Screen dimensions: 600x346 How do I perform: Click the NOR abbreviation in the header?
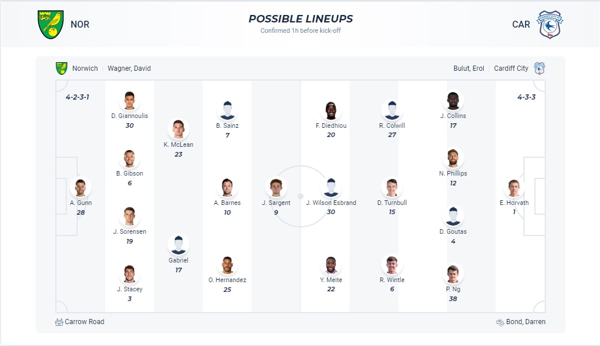[80, 25]
